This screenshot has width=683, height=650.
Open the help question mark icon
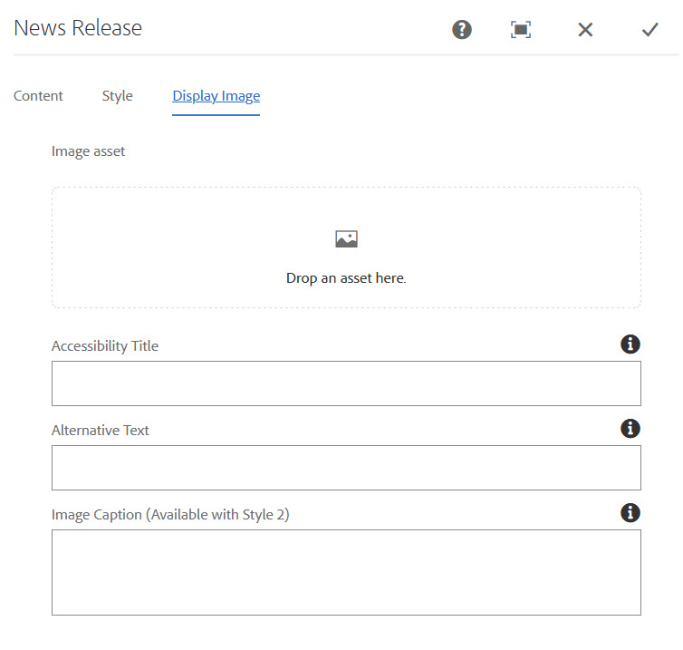(x=462, y=30)
